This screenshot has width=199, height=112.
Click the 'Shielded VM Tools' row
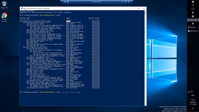pos(63,41)
